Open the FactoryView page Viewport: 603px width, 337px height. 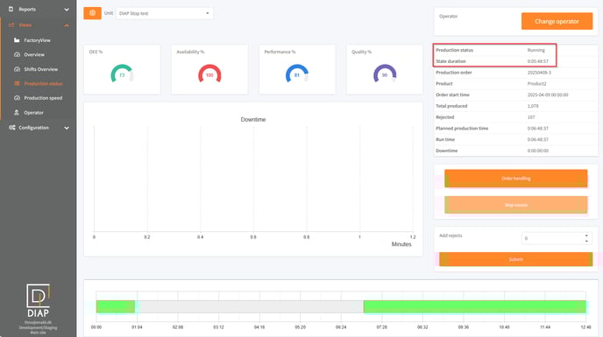37,40
